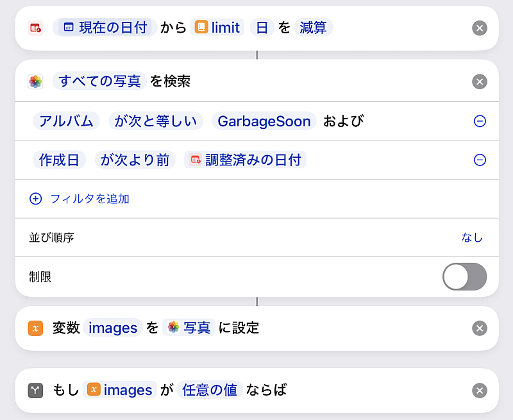Image resolution: width=513 pixels, height=420 pixels.
Task: Delete the photo search action
Action: [x=480, y=82]
